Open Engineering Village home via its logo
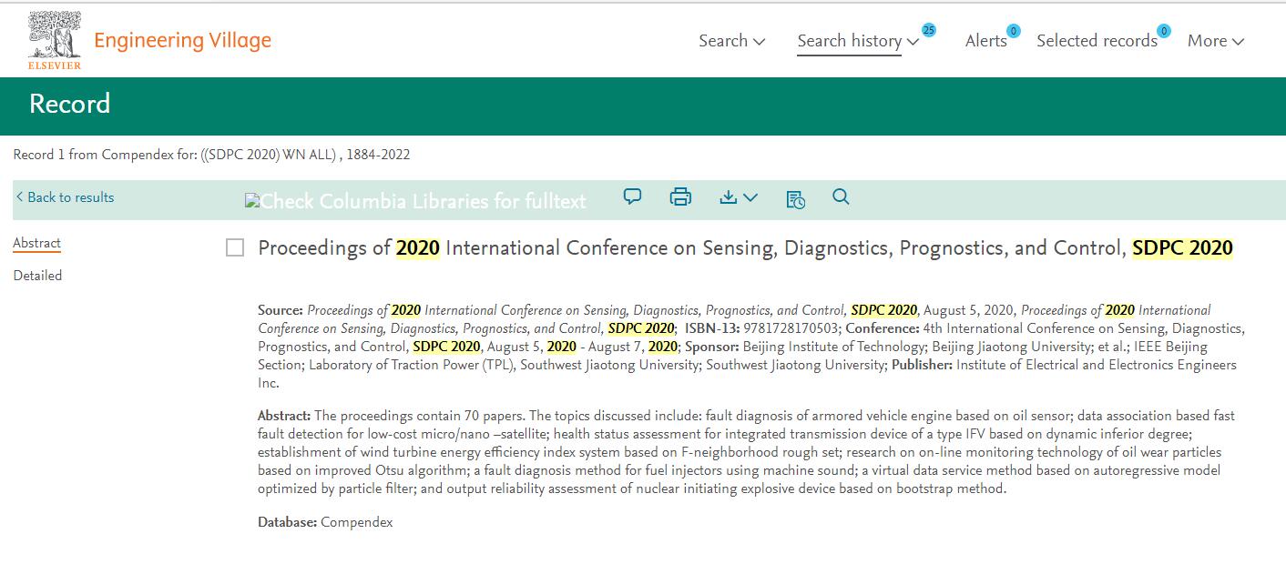Image resolution: width=1286 pixels, height=564 pixels. pos(181,39)
